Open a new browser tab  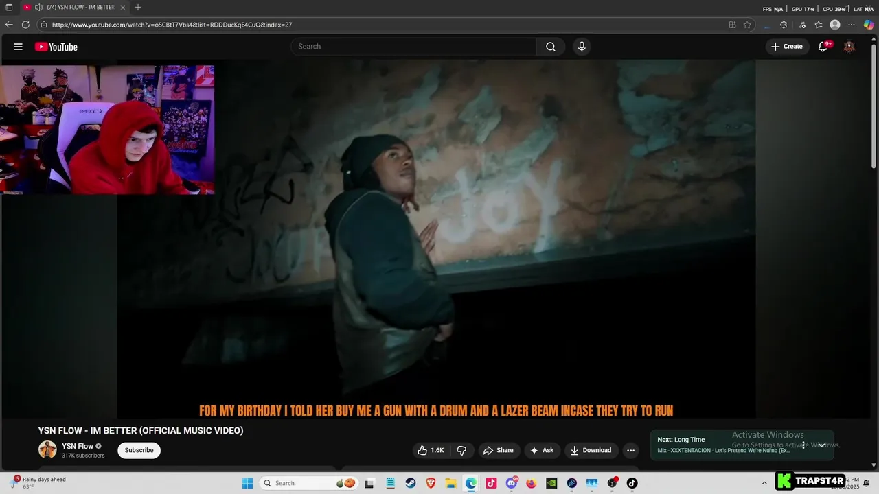point(138,8)
